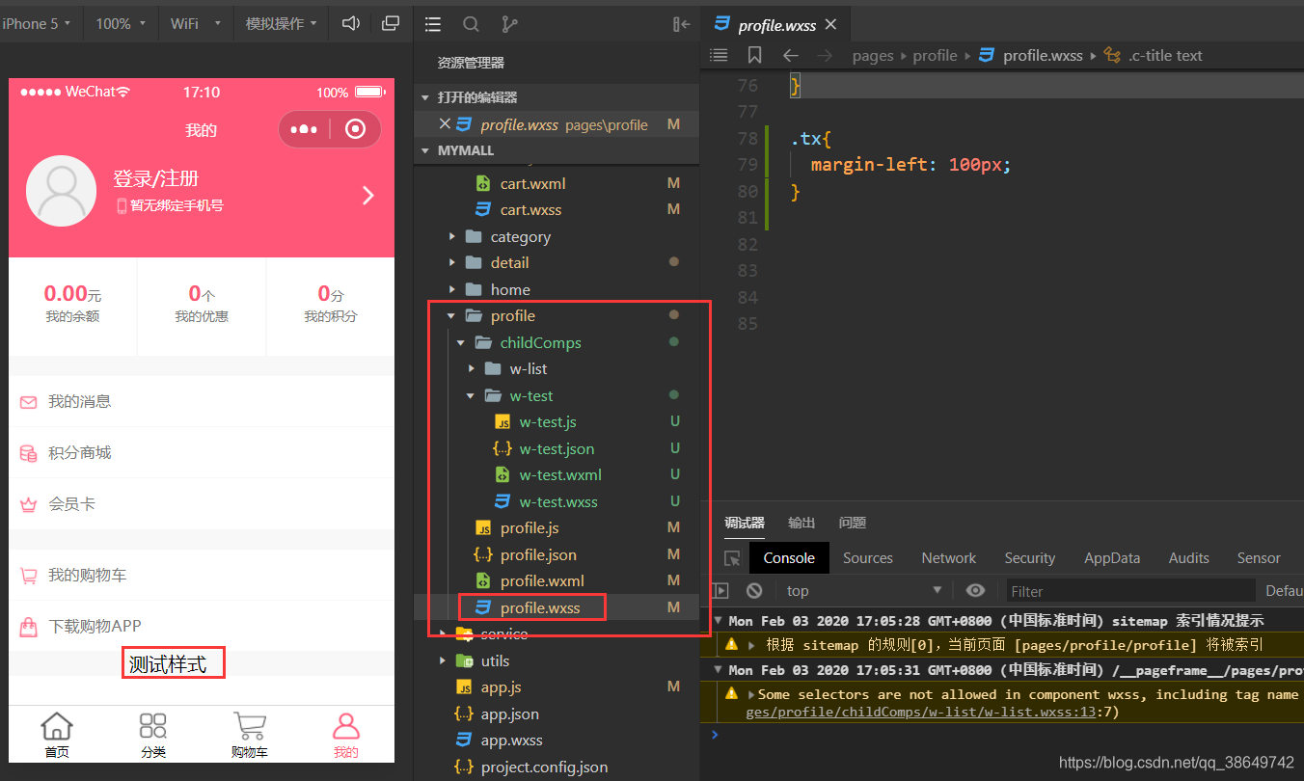Image resolution: width=1304 pixels, height=781 pixels.
Task: Select the Console devtools tab
Action: tap(789, 558)
